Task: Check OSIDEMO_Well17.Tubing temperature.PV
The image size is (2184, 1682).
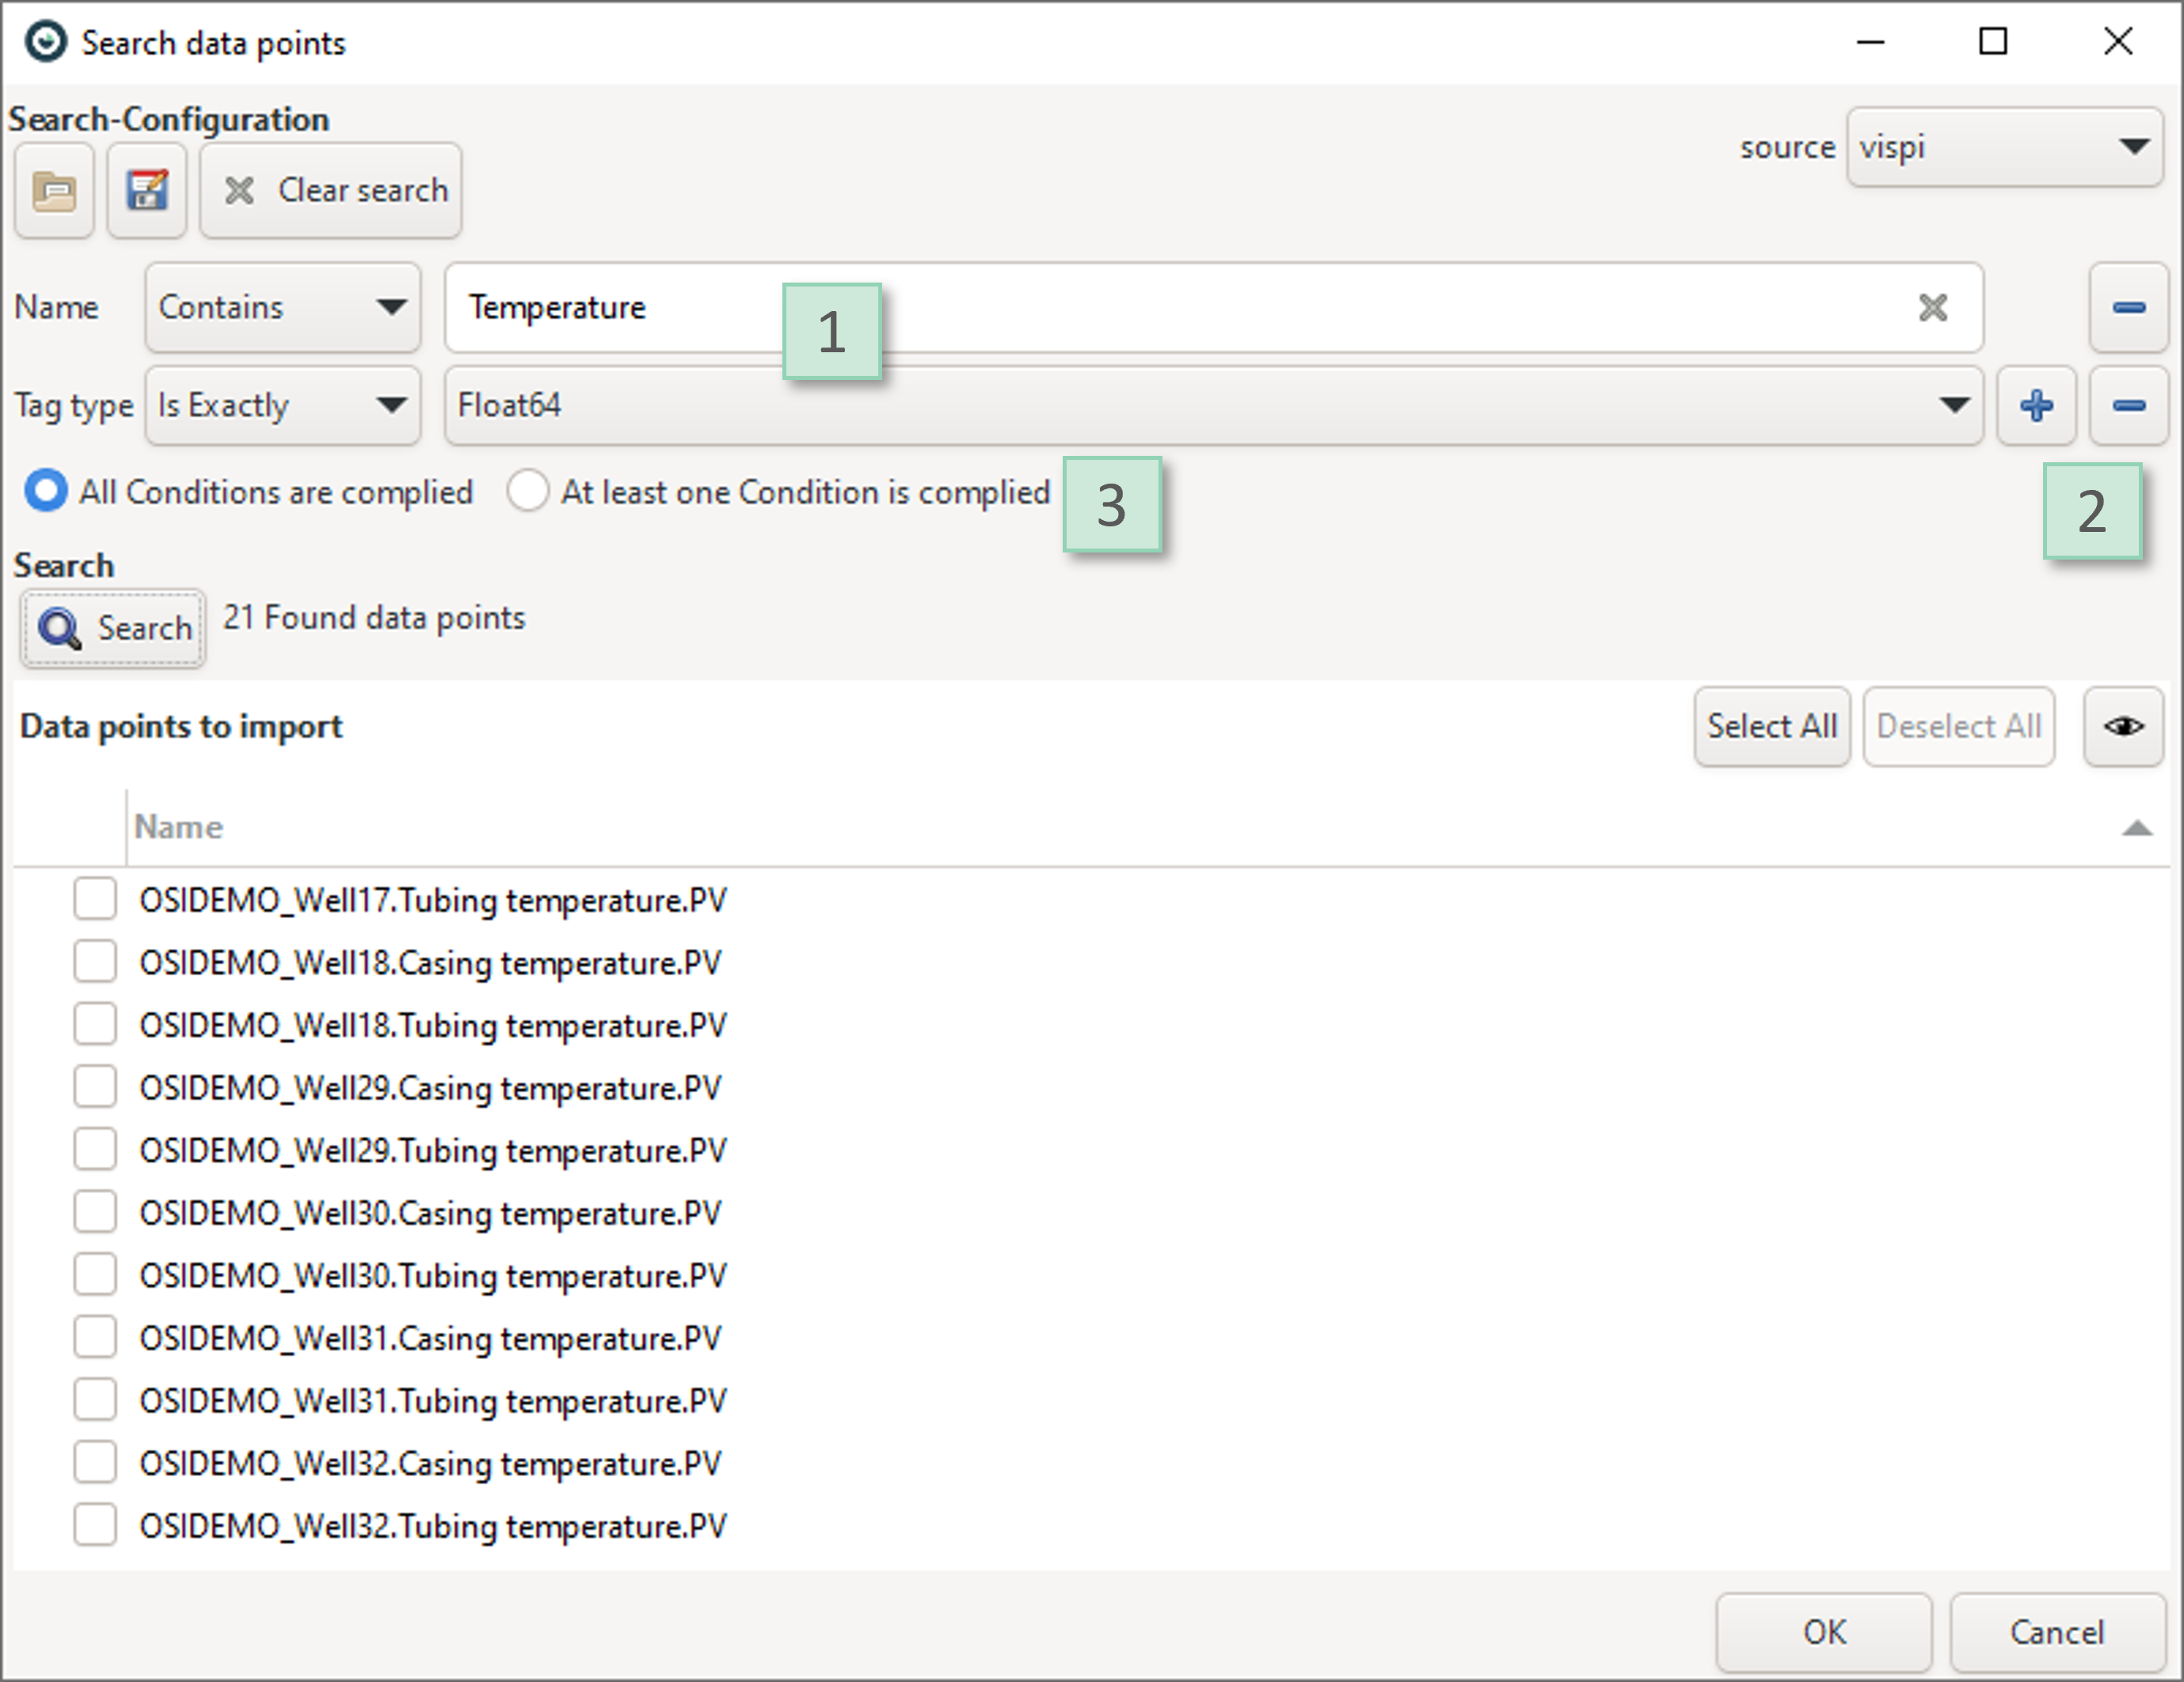Action: 95,898
